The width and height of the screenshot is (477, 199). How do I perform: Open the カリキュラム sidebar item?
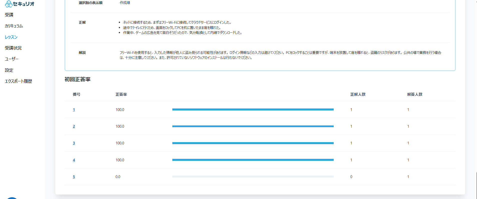14,26
